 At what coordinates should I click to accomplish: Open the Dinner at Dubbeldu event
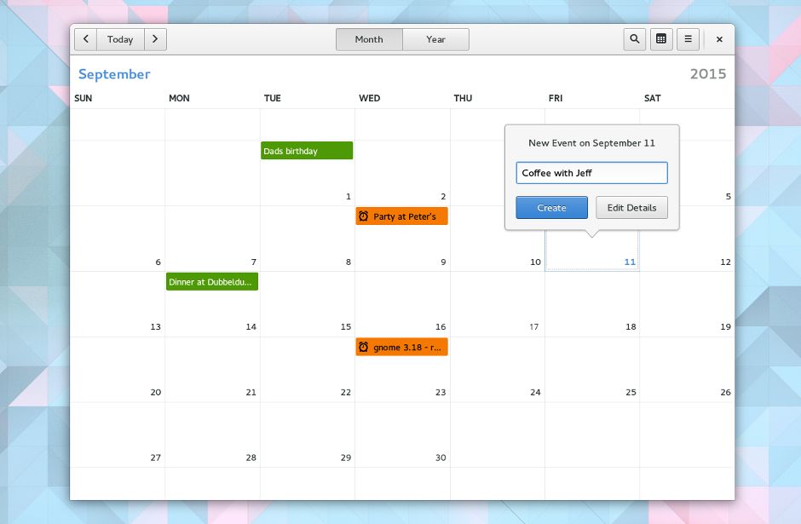212,281
